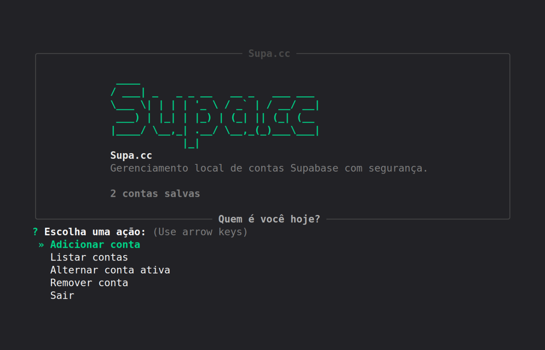
Task: Click the green question mark prompt
Action: pos(35,232)
